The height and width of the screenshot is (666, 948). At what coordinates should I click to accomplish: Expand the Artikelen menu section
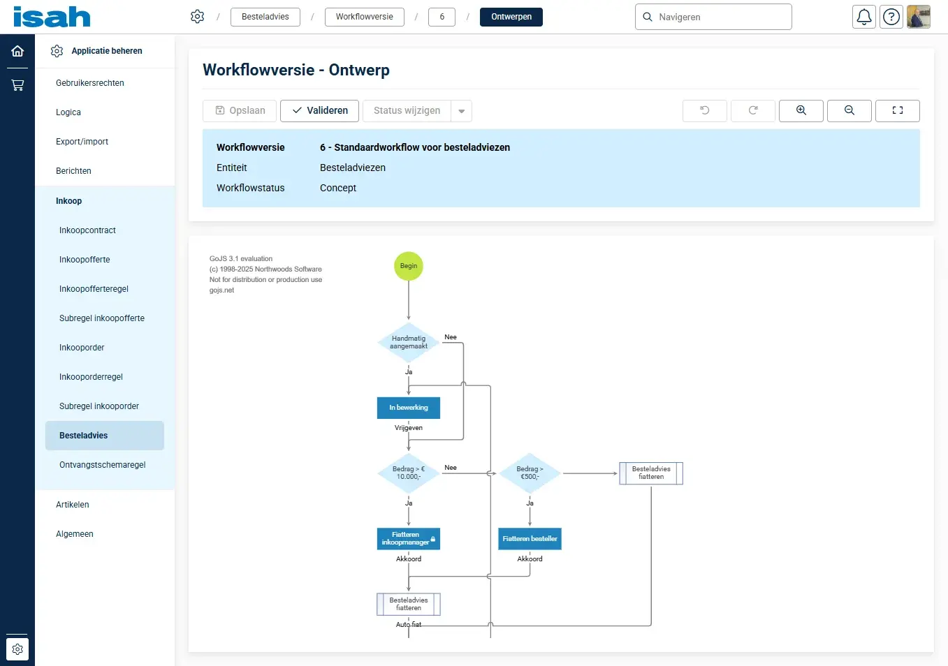click(x=73, y=505)
